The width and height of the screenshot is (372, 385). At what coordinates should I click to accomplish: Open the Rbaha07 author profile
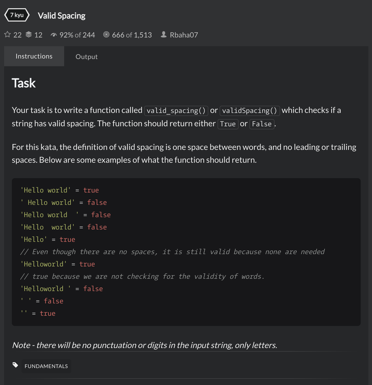click(184, 35)
